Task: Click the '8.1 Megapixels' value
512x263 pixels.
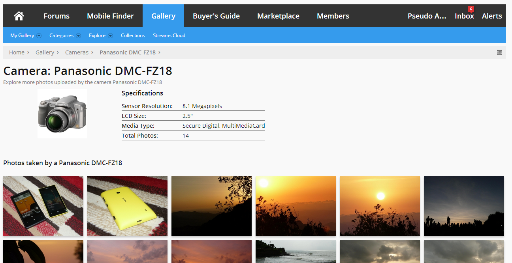Action: (x=202, y=106)
